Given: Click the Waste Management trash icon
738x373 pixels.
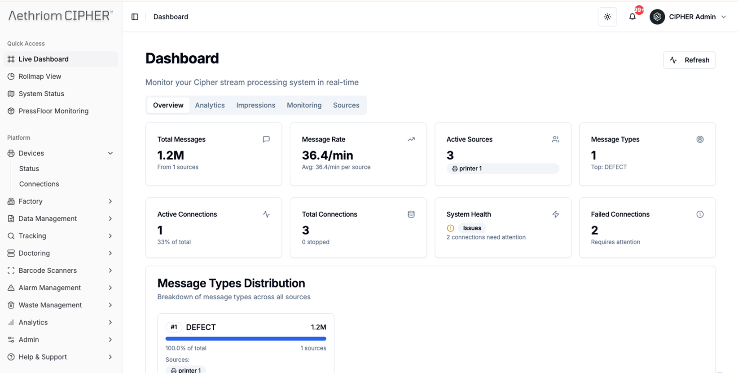Looking at the screenshot, I should pos(11,305).
